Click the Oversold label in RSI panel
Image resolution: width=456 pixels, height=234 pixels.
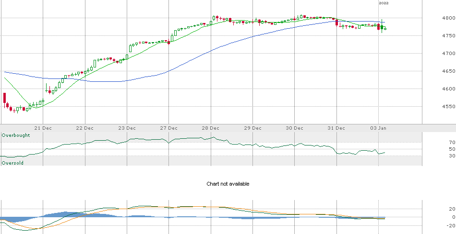(12, 163)
